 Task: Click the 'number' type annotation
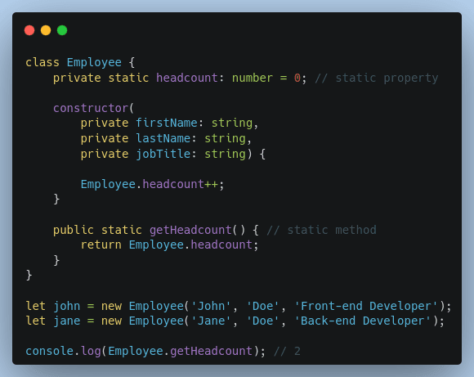coord(253,78)
